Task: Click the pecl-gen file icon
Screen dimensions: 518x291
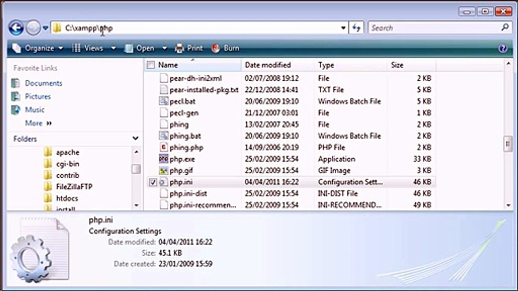Action: 163,113
